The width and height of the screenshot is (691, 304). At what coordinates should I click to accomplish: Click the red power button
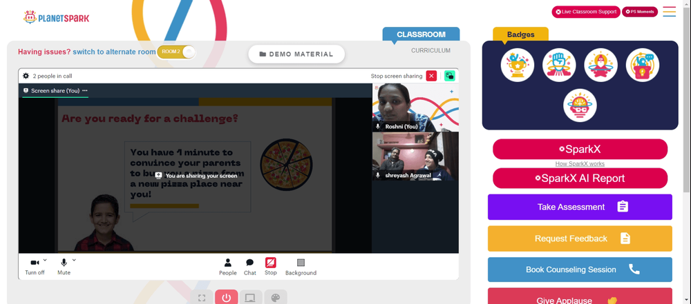point(227,298)
